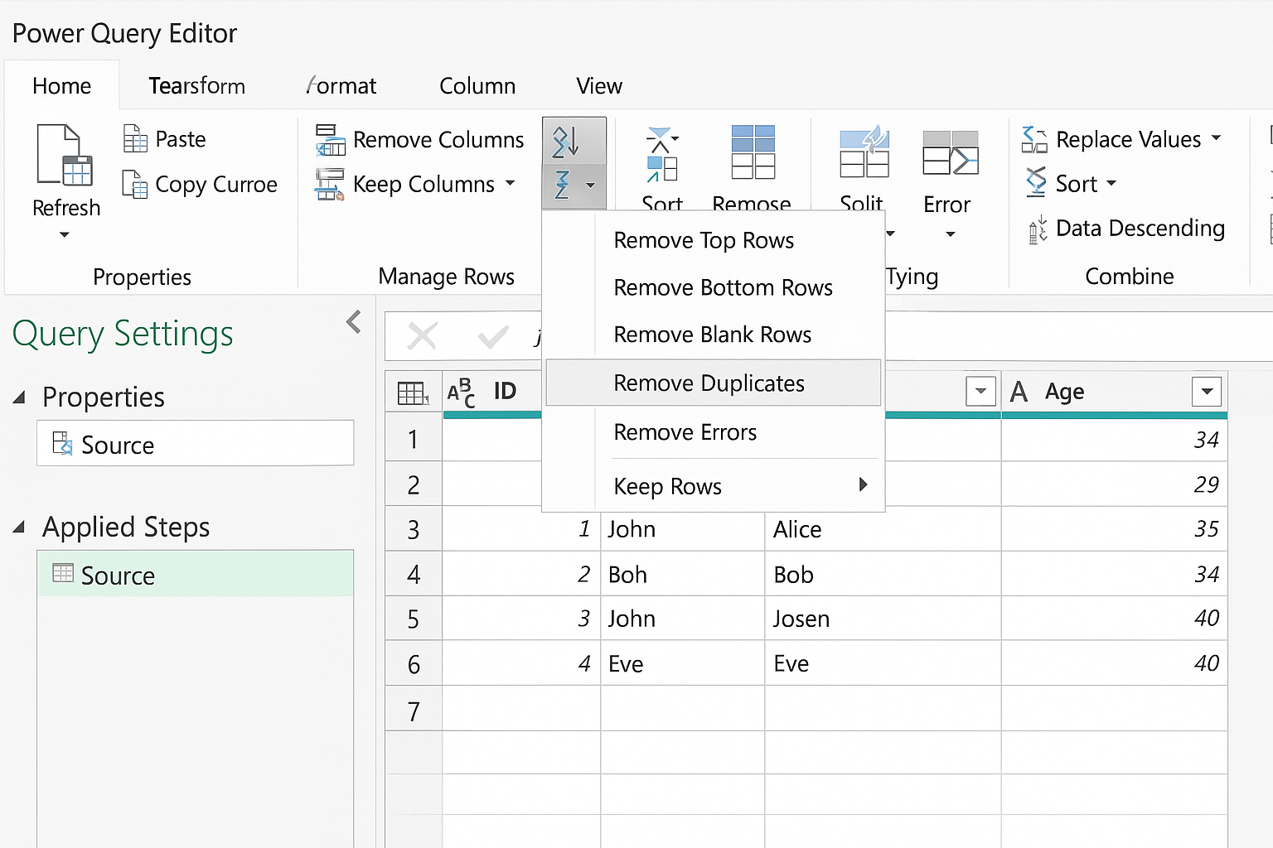Open the Keep Columns dropdown arrow

(510, 183)
